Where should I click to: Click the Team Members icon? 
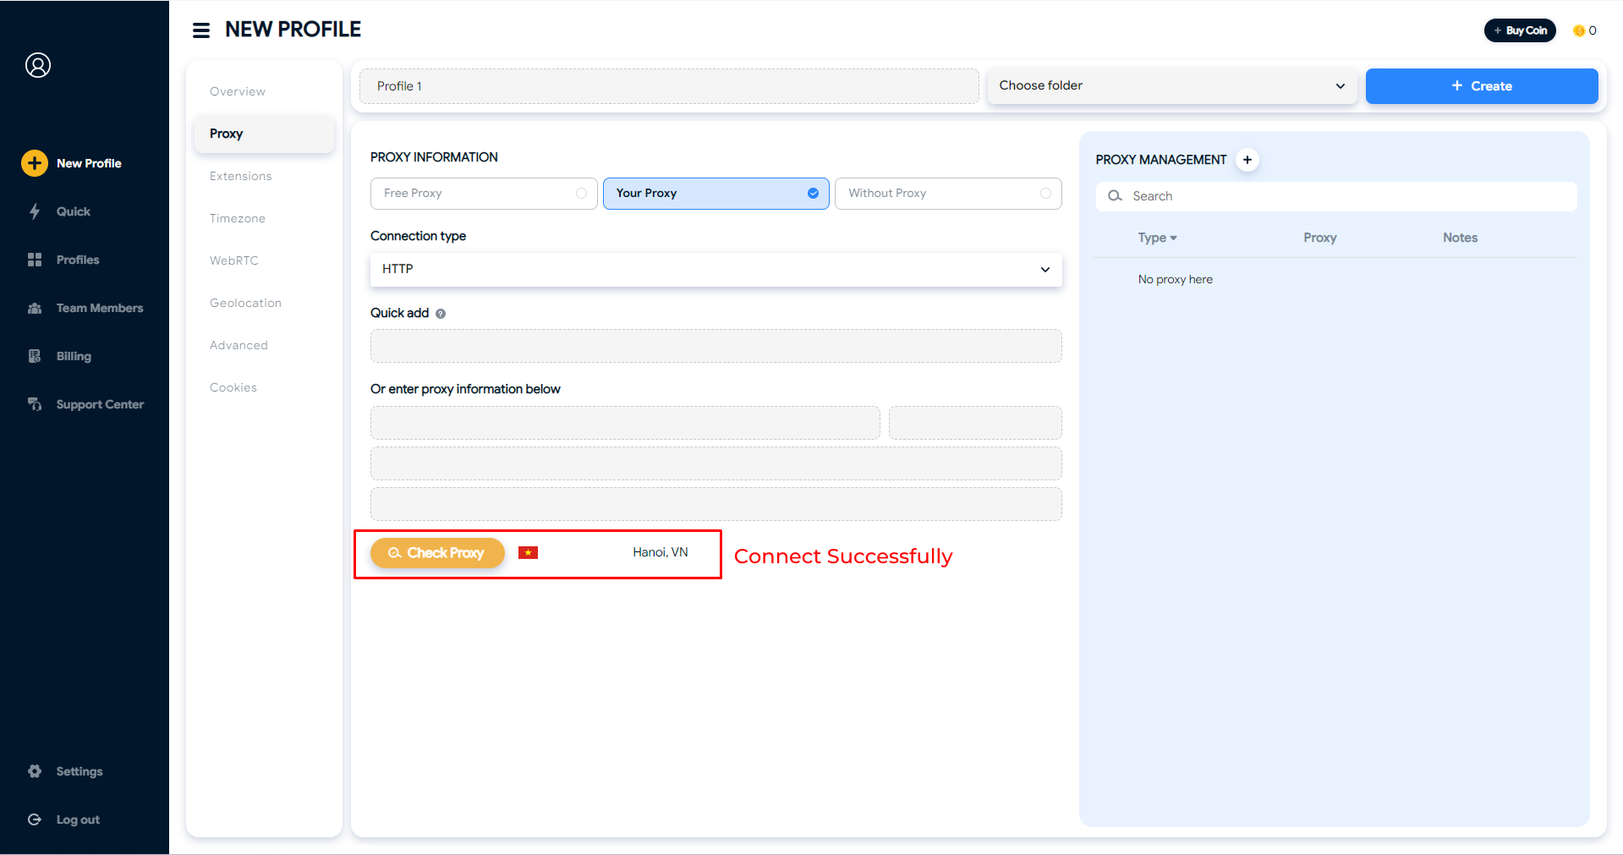click(35, 308)
